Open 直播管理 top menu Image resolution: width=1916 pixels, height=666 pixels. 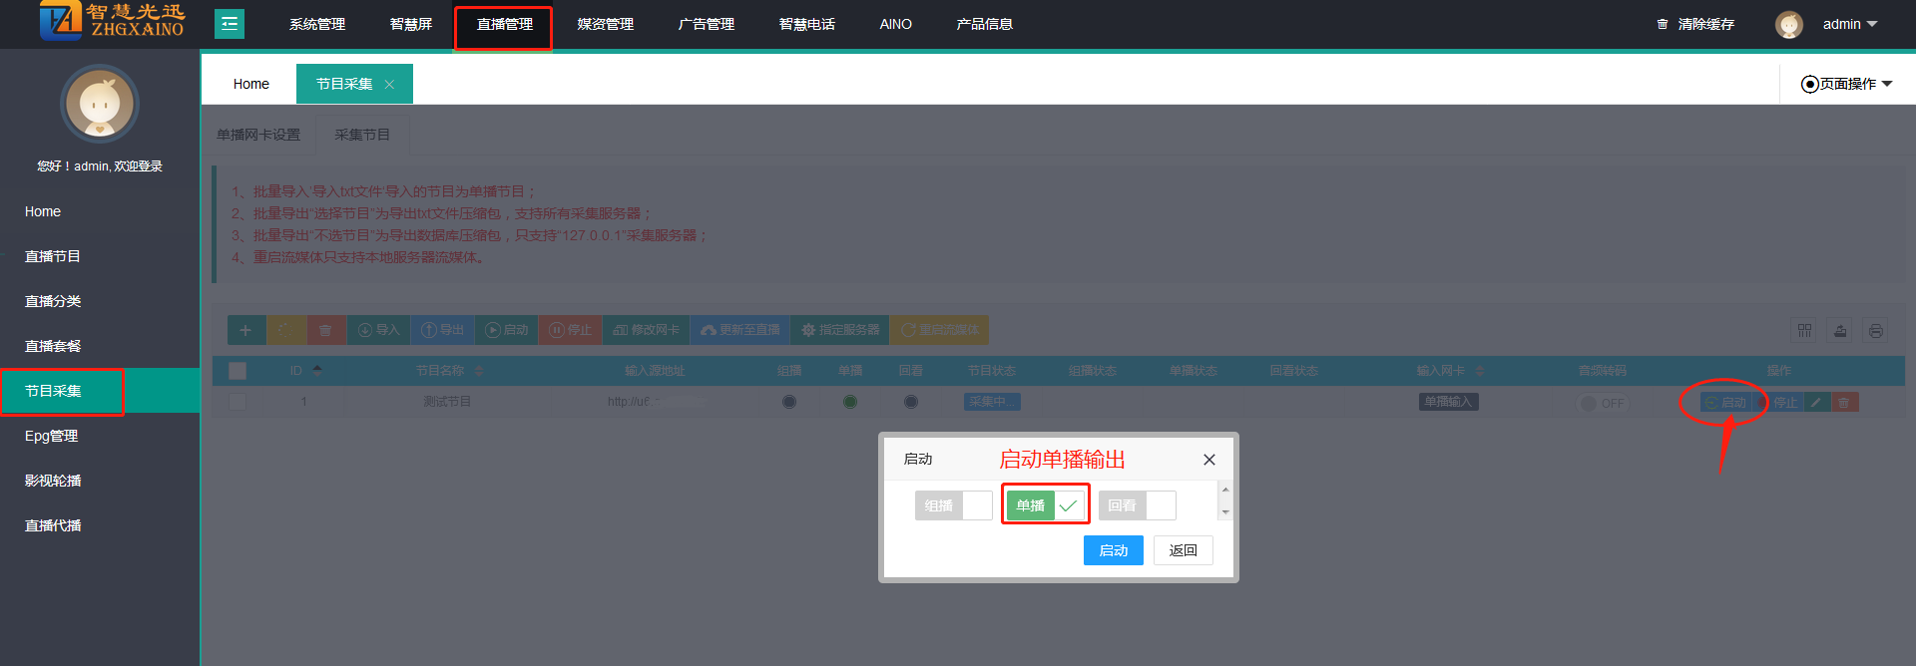[505, 24]
